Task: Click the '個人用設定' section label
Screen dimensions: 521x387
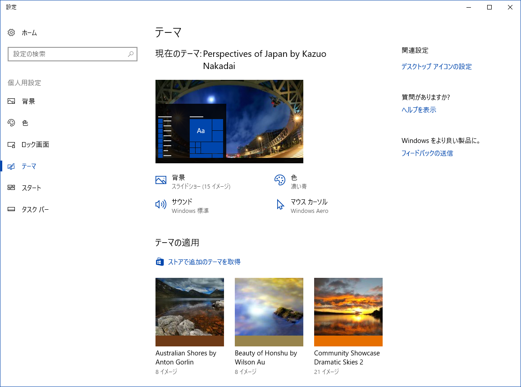Action: (x=24, y=83)
